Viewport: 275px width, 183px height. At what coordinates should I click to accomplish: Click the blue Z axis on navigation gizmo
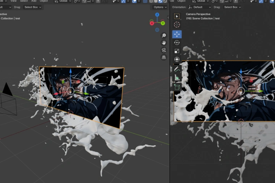click(x=157, y=14)
